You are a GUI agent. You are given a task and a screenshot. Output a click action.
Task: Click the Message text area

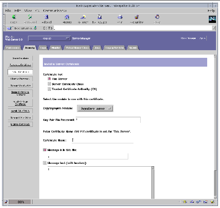tap(99, 183)
